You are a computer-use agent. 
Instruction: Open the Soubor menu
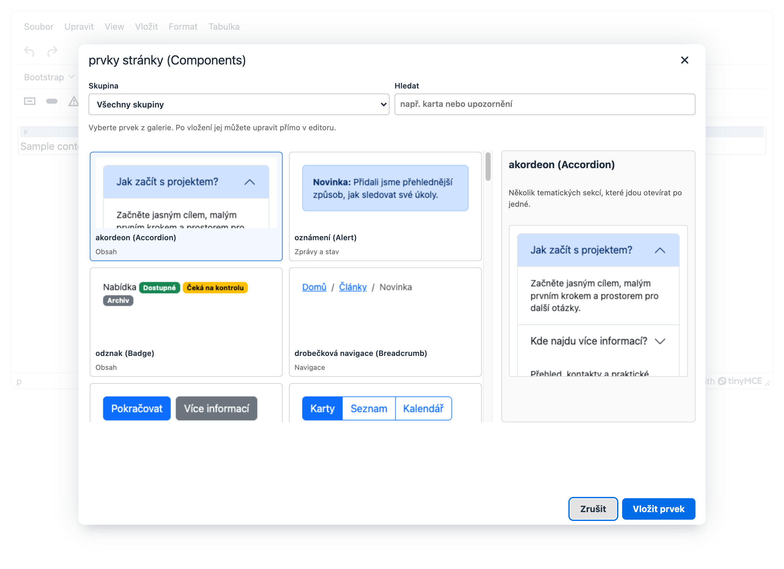[39, 27]
